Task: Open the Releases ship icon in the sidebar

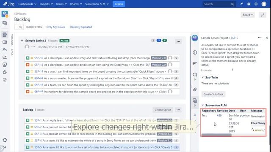Action: pyautogui.click(x=5, y=50)
